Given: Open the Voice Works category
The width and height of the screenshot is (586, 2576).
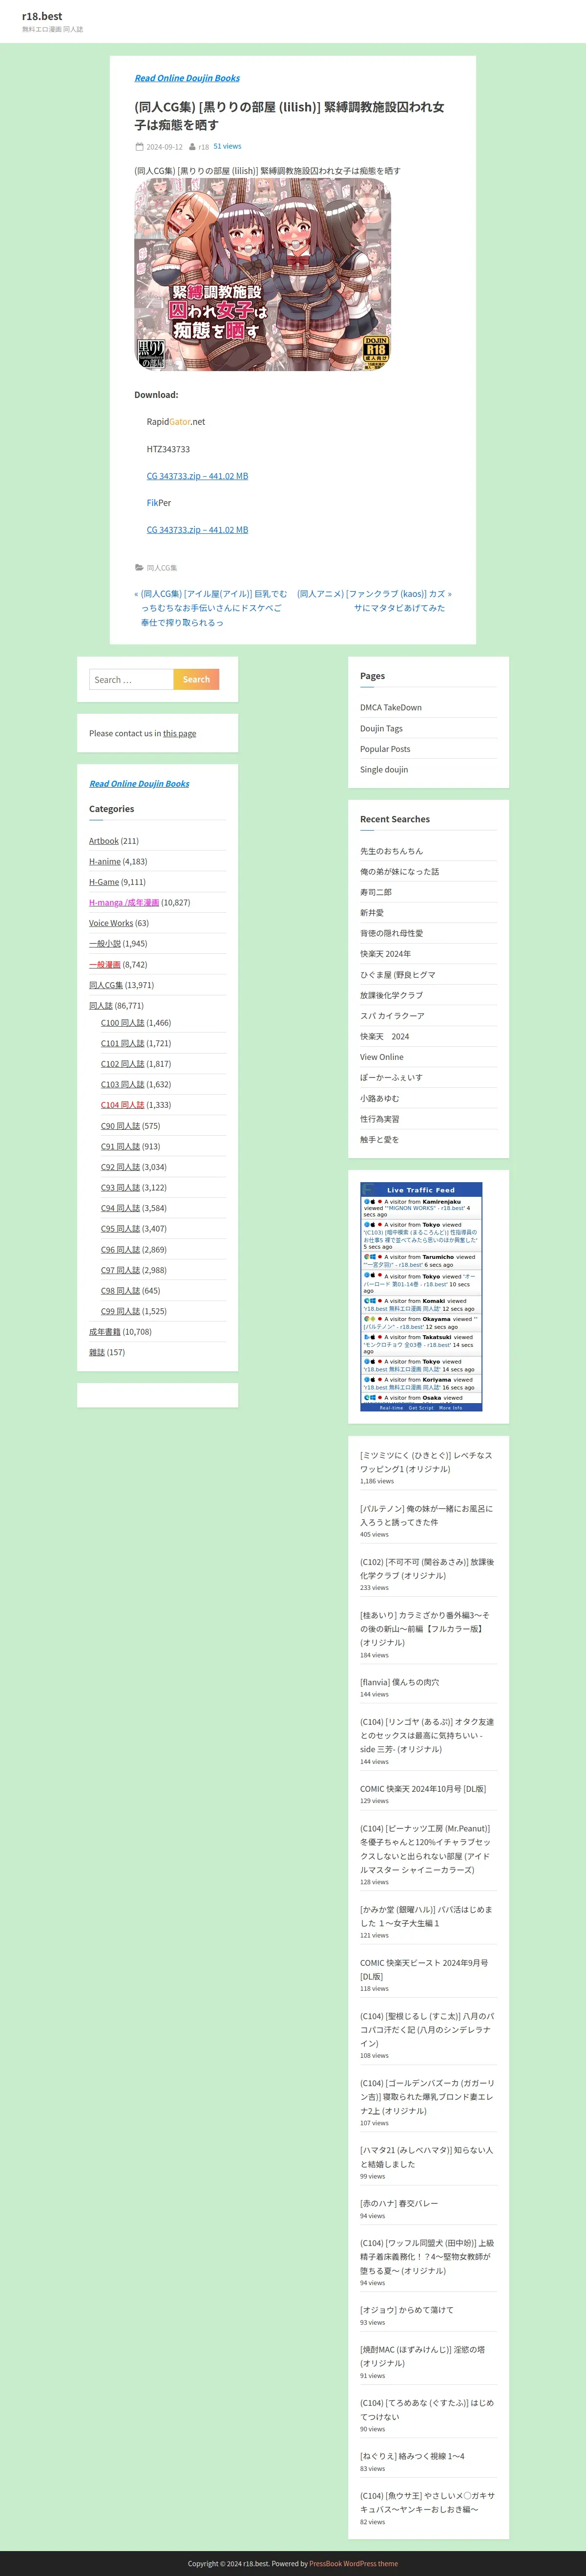Looking at the screenshot, I should (111, 923).
